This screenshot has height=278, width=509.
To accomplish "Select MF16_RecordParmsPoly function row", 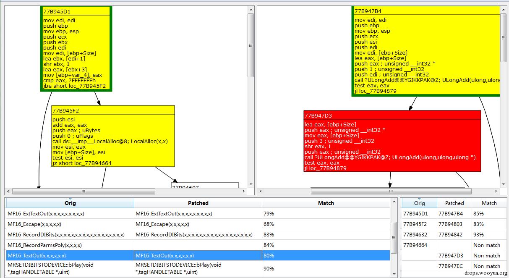I will (70, 245).
